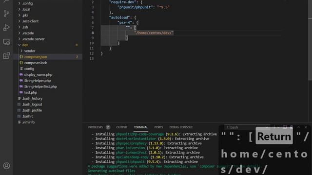Image resolution: width=312 pixels, height=175 pixels.
Task: Select the TERMINAL tab
Action: click(141, 127)
